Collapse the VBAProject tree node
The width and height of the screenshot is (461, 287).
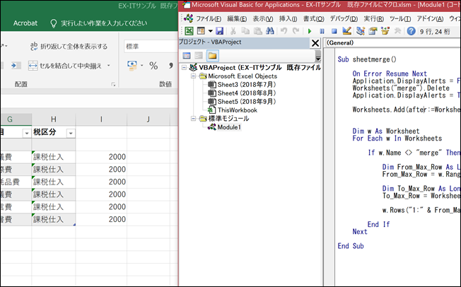[x=184, y=68]
